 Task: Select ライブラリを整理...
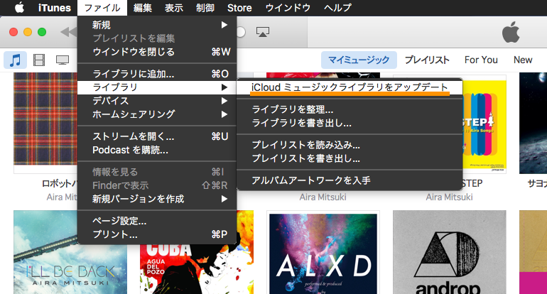pos(350,109)
